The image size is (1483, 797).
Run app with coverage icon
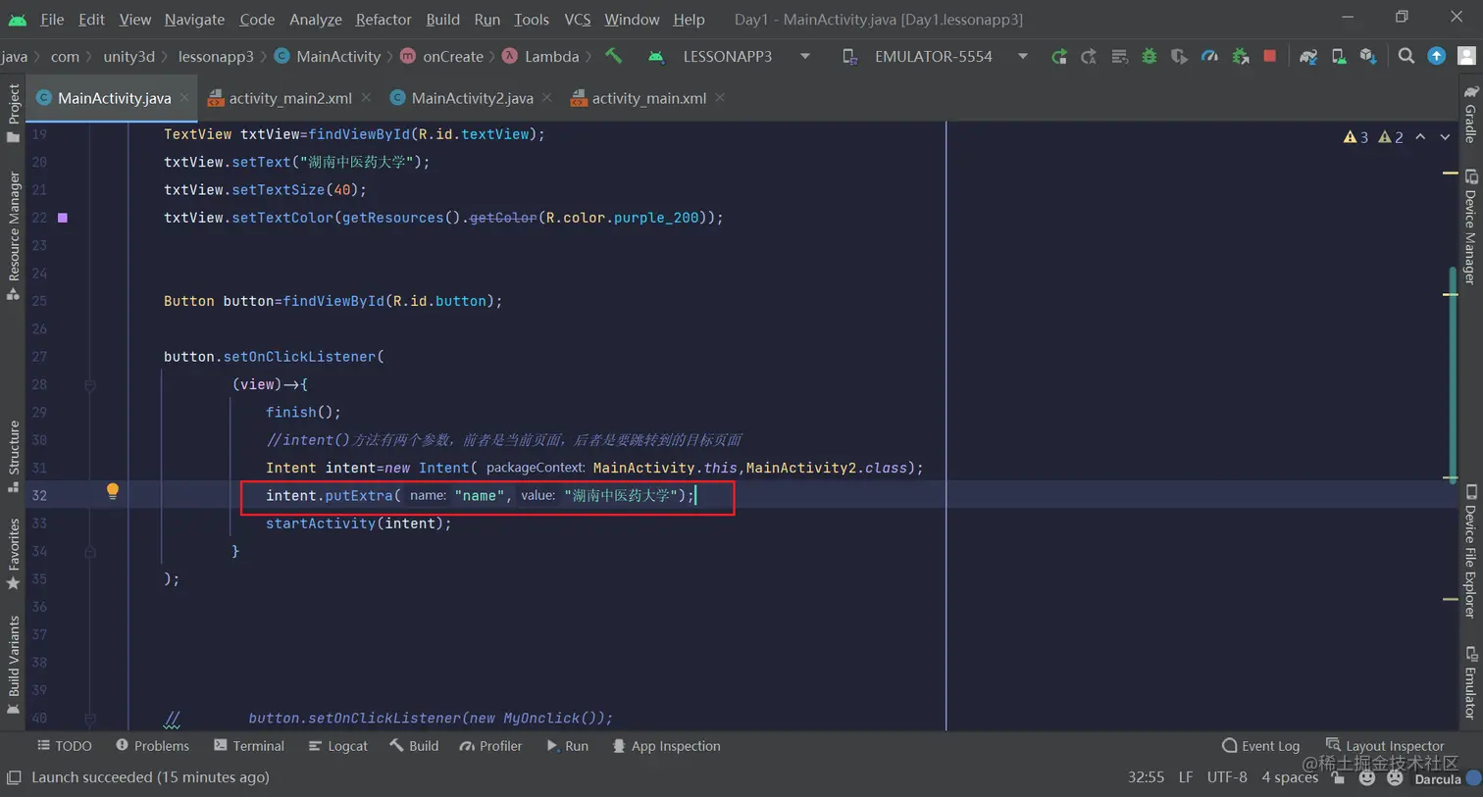(x=1179, y=57)
